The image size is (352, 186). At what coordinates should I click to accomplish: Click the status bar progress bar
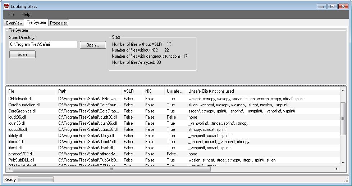pos(36,179)
